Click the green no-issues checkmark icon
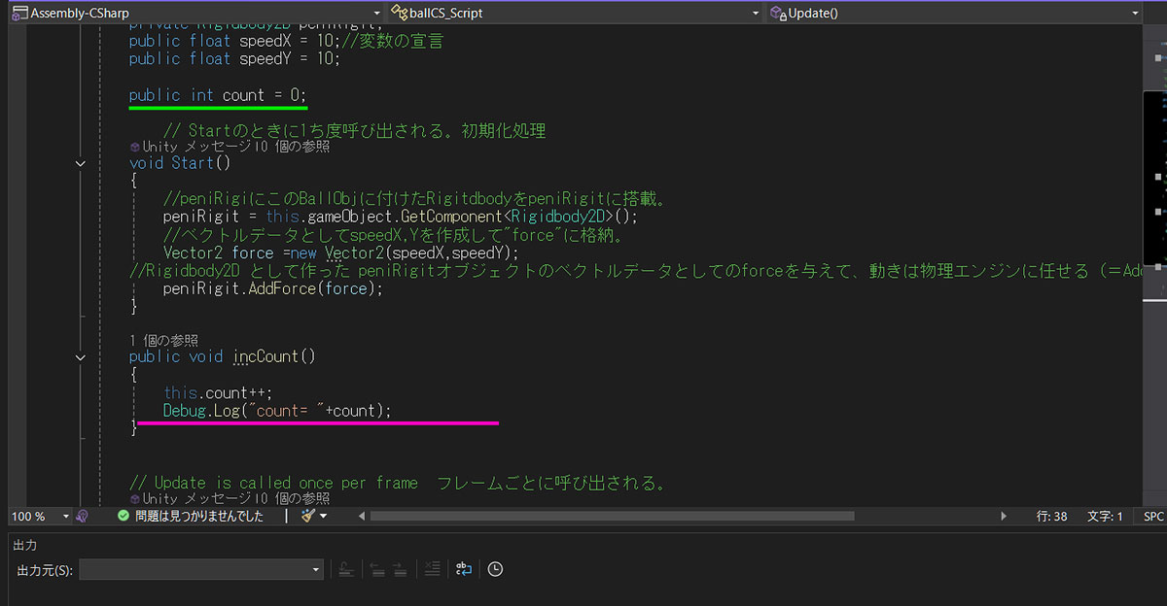This screenshot has height=606, width=1167. coord(124,517)
